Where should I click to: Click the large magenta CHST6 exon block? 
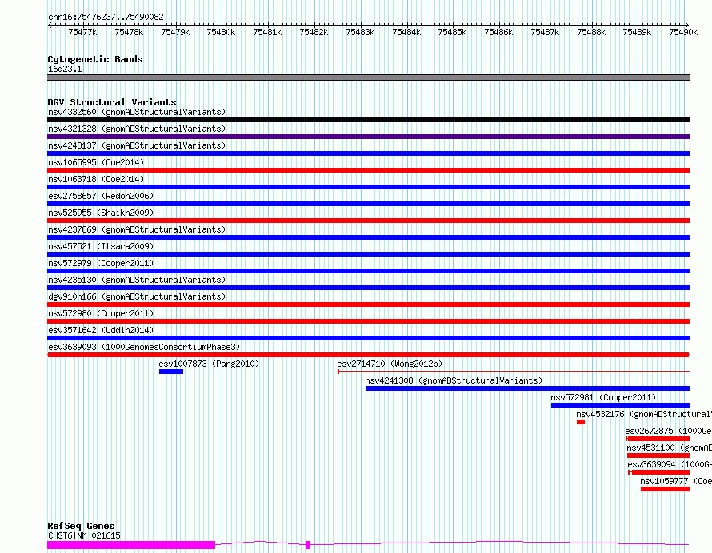pyautogui.click(x=131, y=545)
